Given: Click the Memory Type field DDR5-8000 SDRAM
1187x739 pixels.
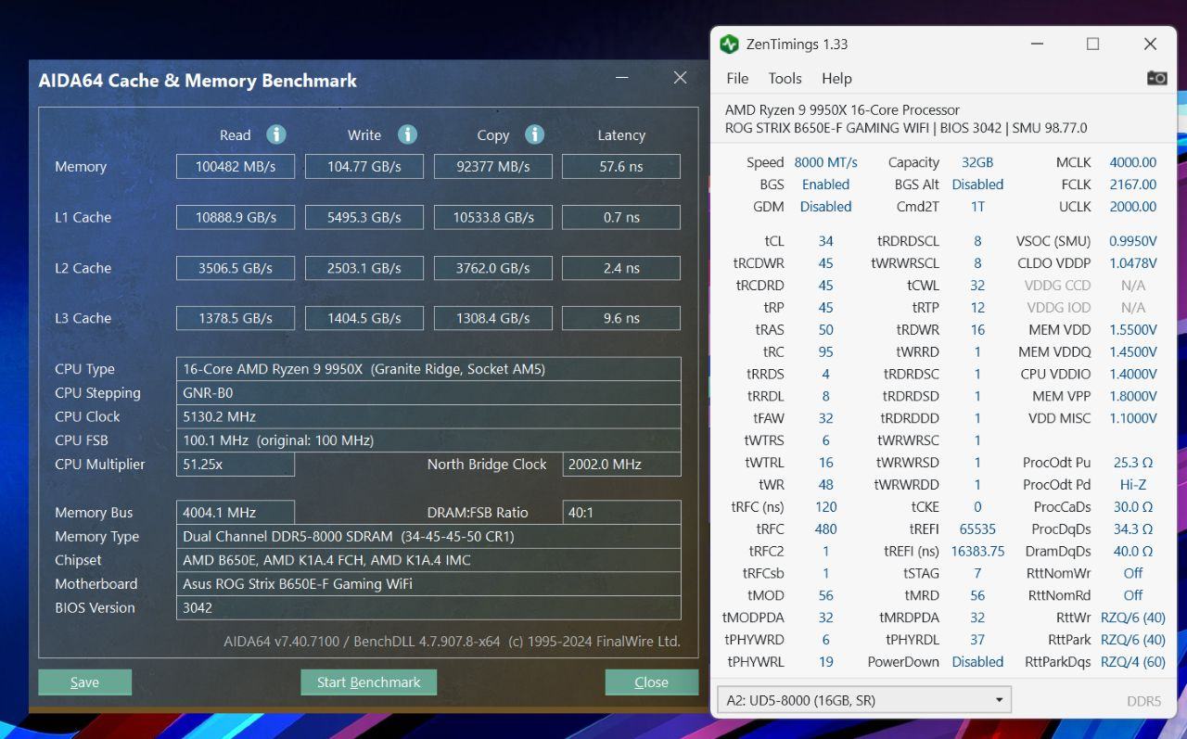Looking at the screenshot, I should (x=428, y=537).
